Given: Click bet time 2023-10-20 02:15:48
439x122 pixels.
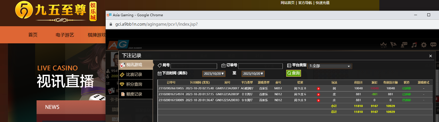Looking at the screenshot, I should click(x=200, y=88).
